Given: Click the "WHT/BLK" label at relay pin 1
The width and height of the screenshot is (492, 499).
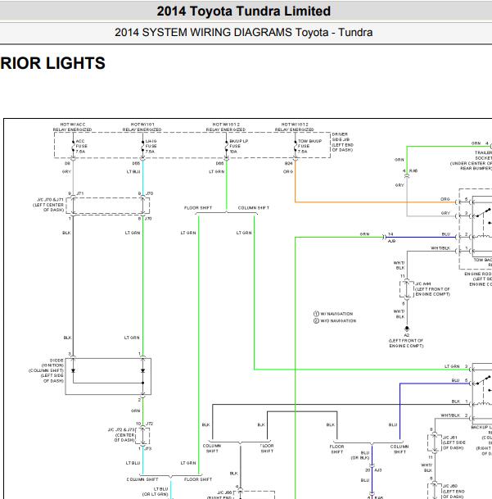Looking at the screenshot, I should pyautogui.click(x=440, y=248).
